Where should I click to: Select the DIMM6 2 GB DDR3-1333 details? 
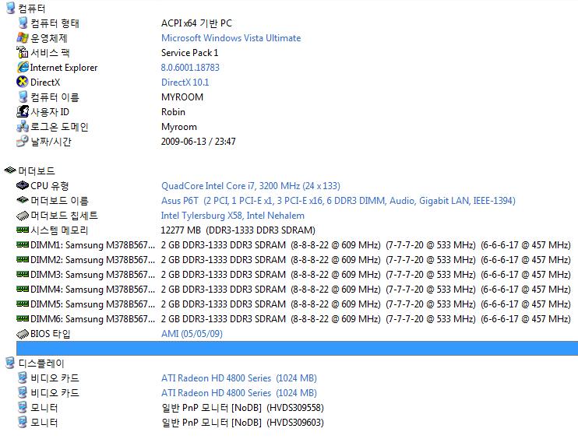pos(365,318)
